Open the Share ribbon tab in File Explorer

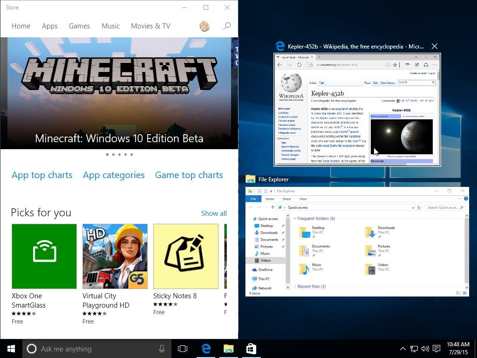point(286,199)
